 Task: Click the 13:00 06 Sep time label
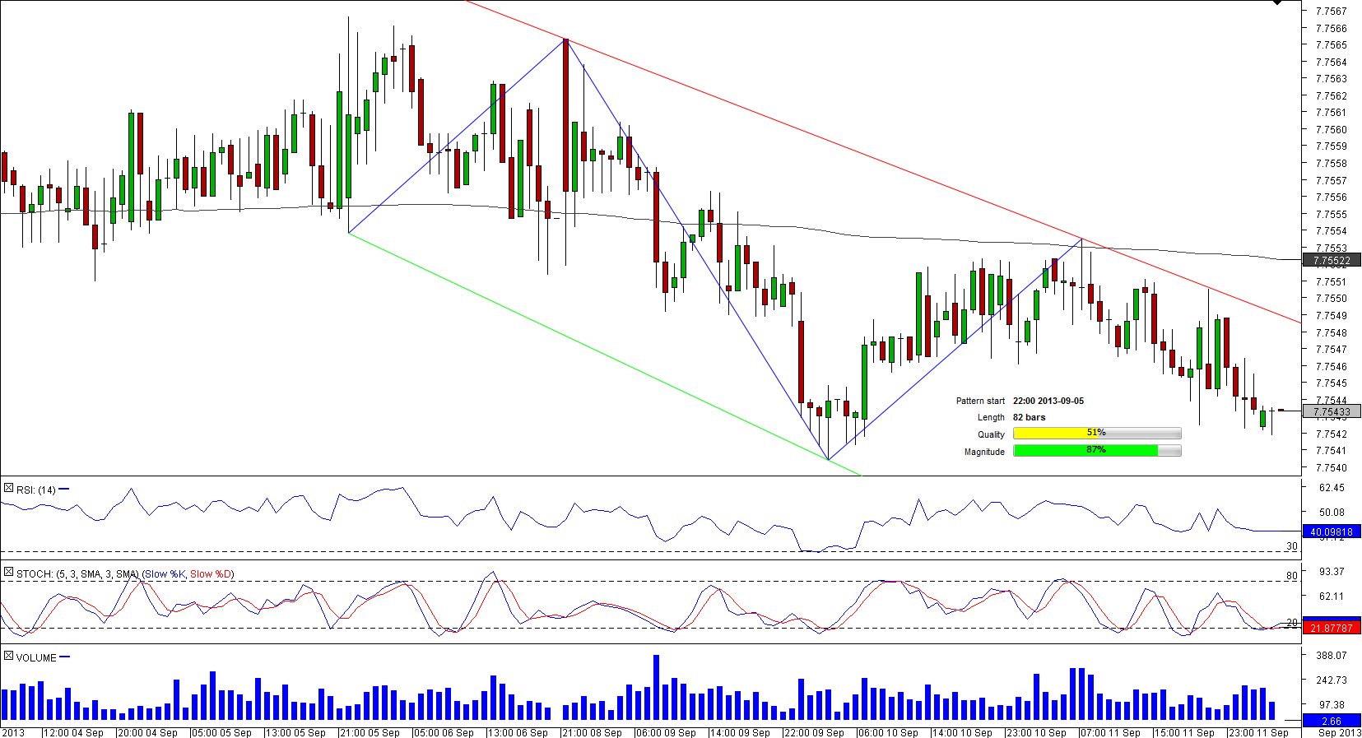click(518, 733)
